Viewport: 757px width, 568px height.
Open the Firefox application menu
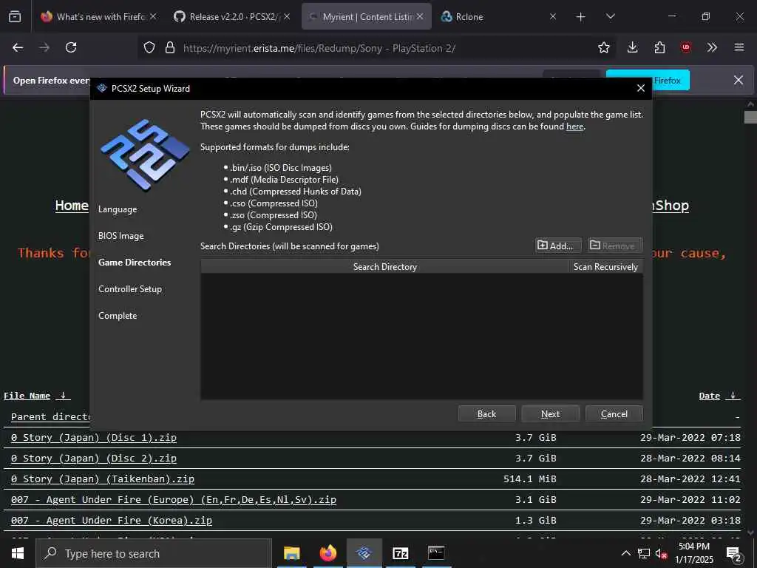pos(739,47)
